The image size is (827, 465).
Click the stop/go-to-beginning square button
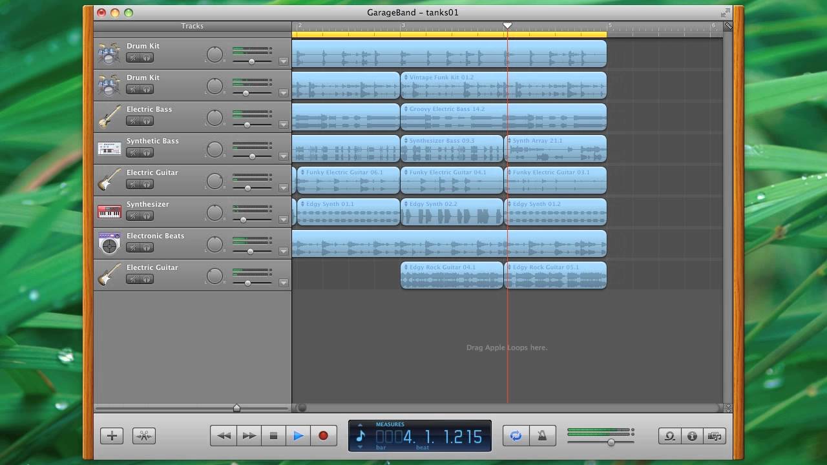click(273, 436)
